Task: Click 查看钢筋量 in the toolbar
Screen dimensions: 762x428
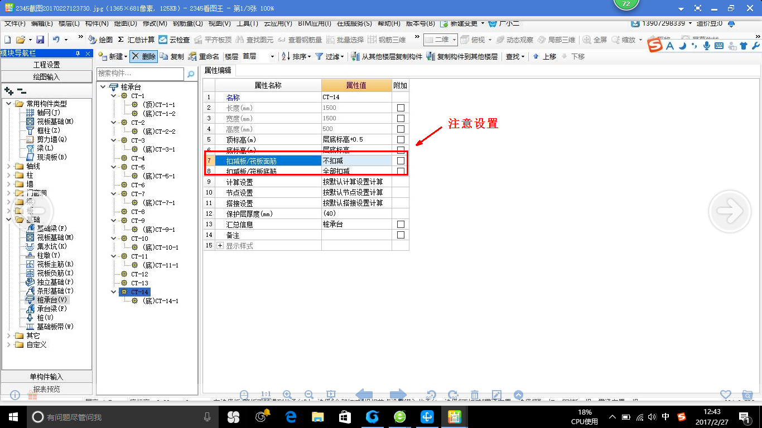Action: click(x=300, y=40)
